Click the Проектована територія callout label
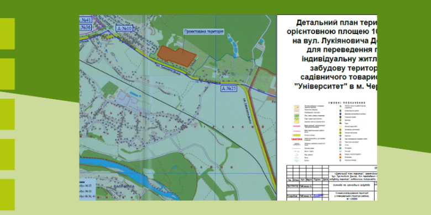Image resolution: width=431 pixels, height=215 pixels. [204, 31]
